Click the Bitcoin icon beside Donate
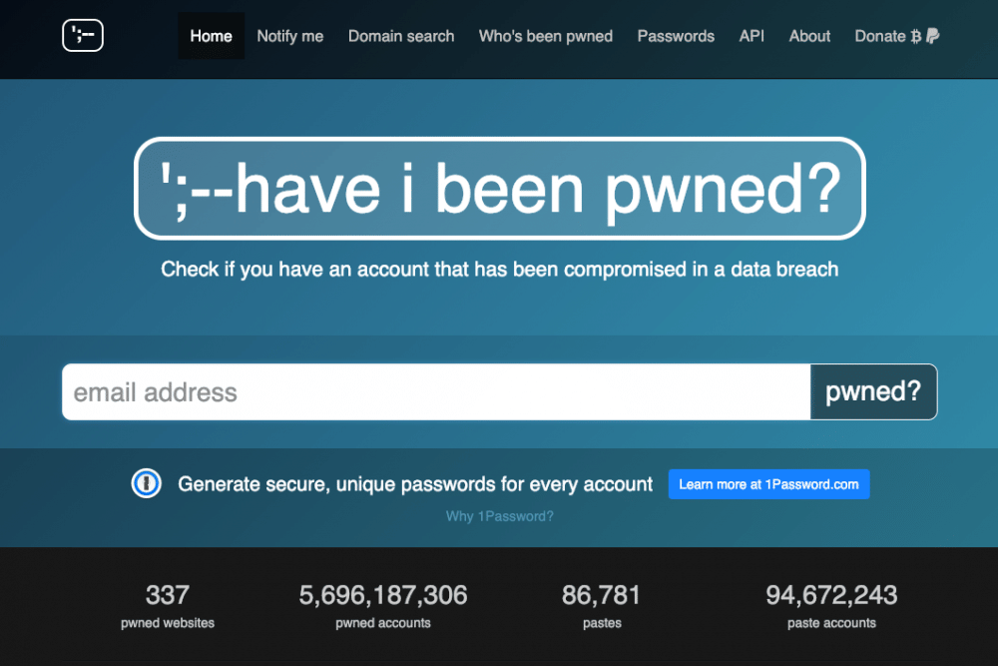998x666 pixels. (916, 36)
